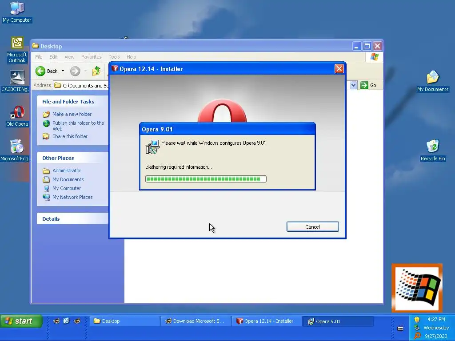
Task: Click the magnifier tray icon
Action: [x=417, y=336]
